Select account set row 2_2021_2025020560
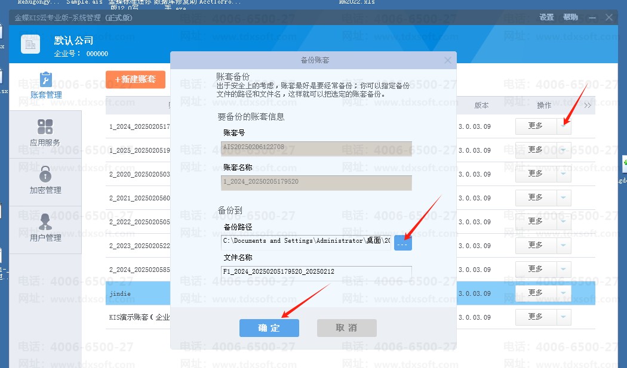Screen dimensions: 627x368 351,198
